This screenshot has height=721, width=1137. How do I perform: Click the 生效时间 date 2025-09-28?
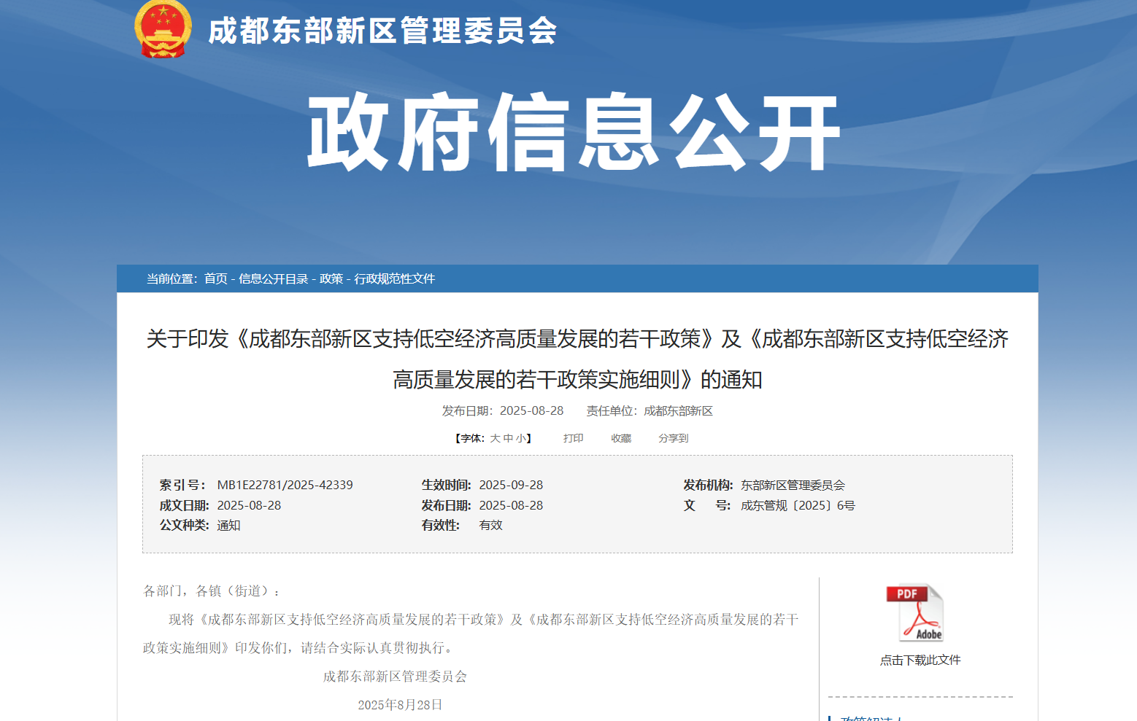pos(511,485)
